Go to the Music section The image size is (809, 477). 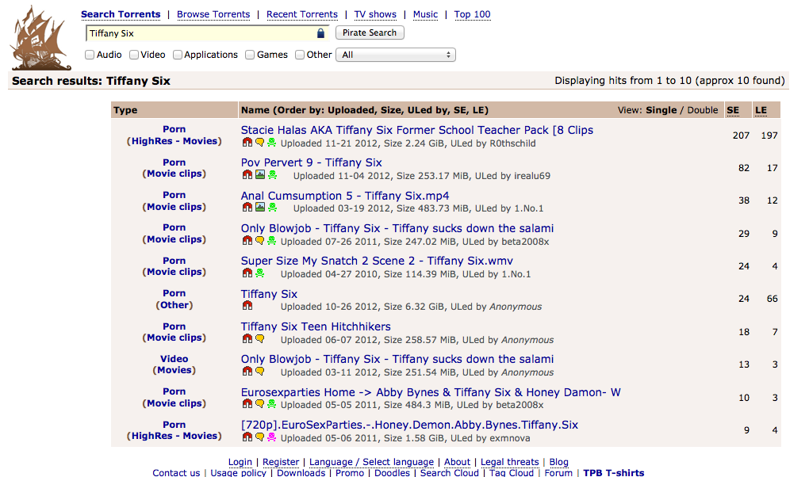pyautogui.click(x=426, y=14)
